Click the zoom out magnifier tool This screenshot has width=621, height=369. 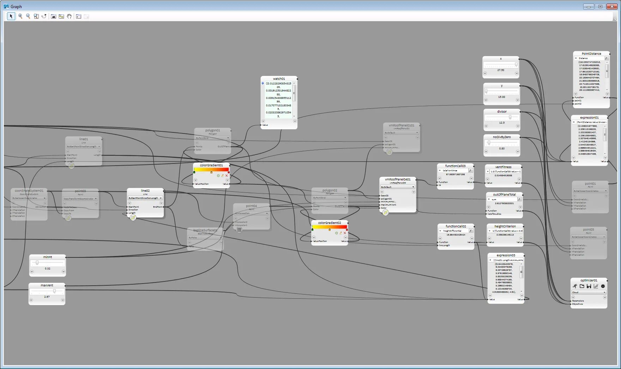[28, 16]
